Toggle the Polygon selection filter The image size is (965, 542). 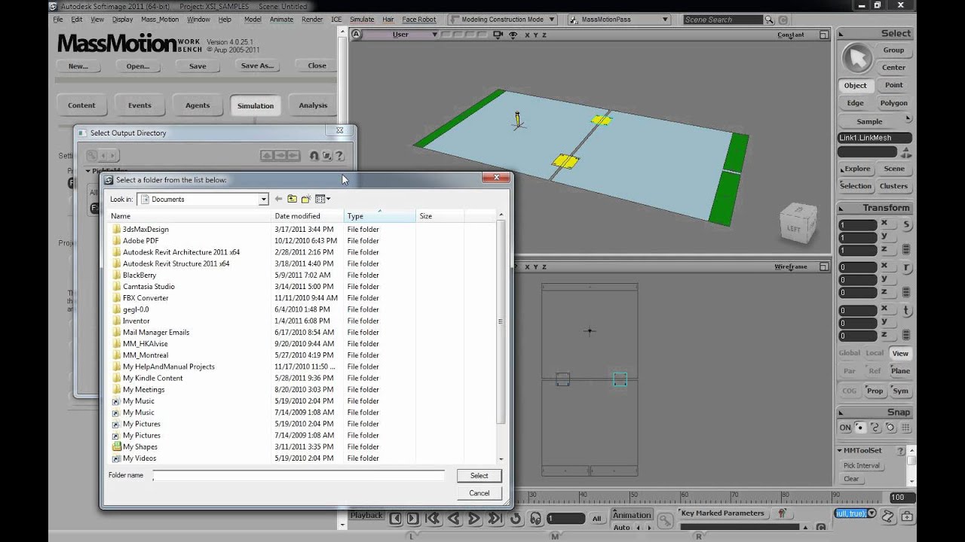(894, 103)
